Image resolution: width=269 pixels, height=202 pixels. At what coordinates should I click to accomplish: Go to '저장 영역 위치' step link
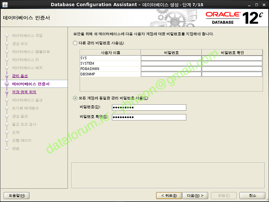point(24,92)
